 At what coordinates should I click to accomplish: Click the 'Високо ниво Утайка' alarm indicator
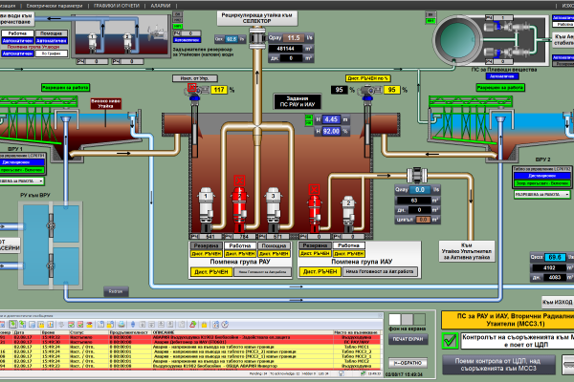(x=105, y=103)
